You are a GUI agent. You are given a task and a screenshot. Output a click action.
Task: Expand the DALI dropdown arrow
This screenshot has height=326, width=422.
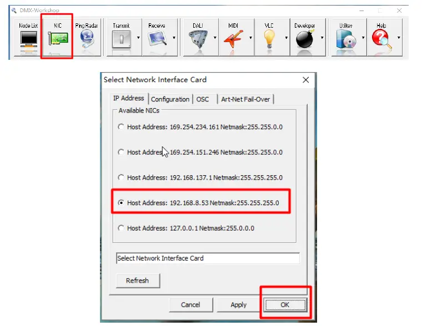(x=215, y=38)
